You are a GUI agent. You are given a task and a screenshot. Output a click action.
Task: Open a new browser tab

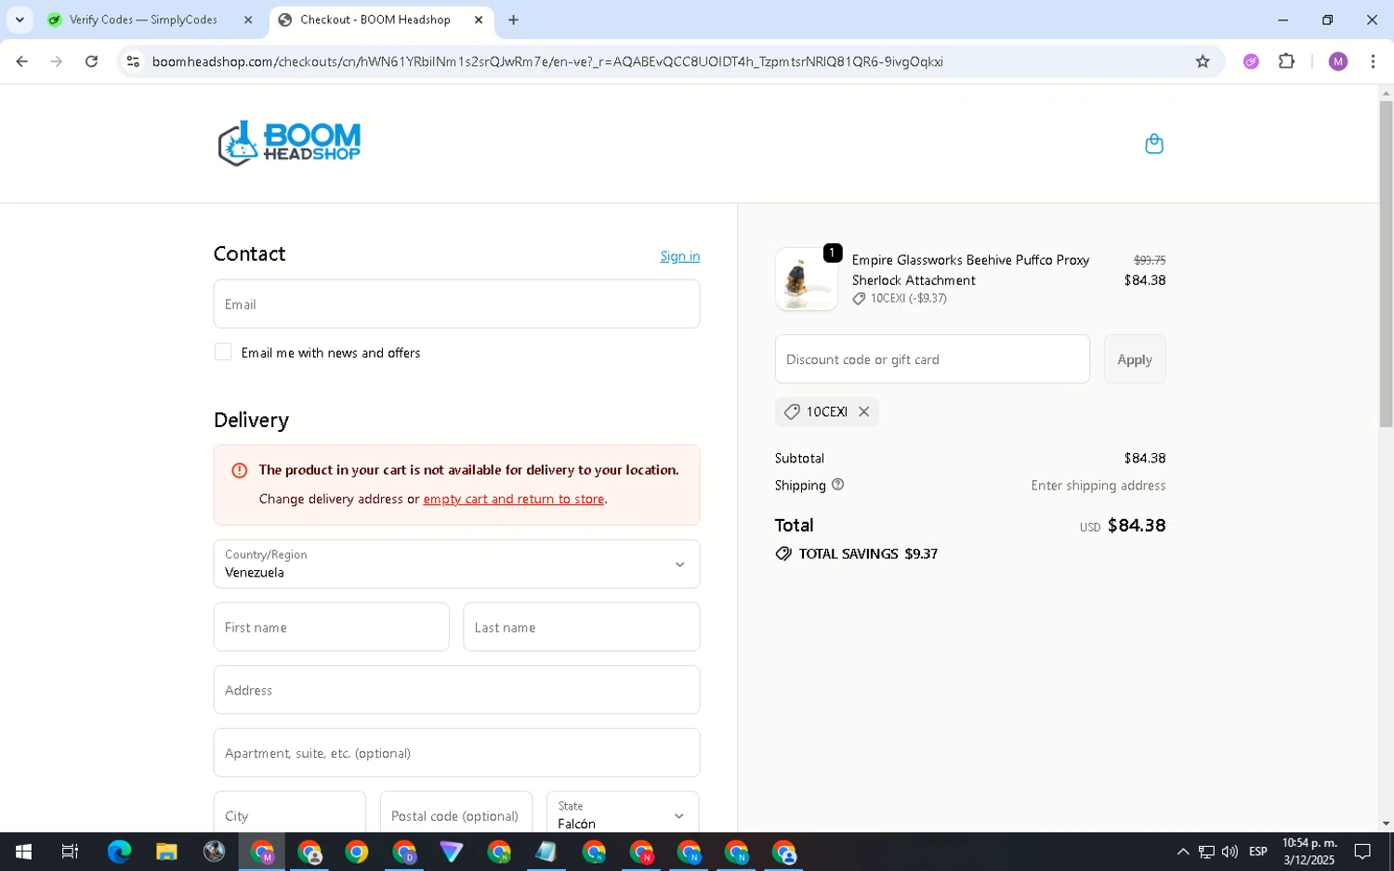point(513,19)
